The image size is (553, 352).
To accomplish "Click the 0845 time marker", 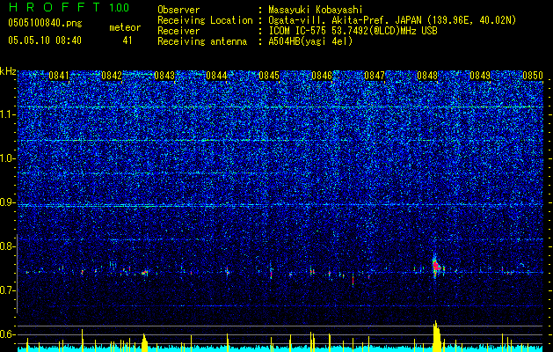I will 269,76.
